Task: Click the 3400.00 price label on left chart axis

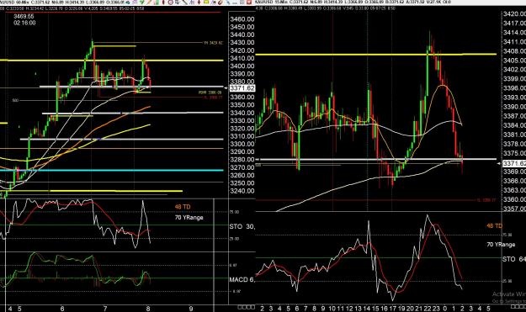Action: [242, 66]
